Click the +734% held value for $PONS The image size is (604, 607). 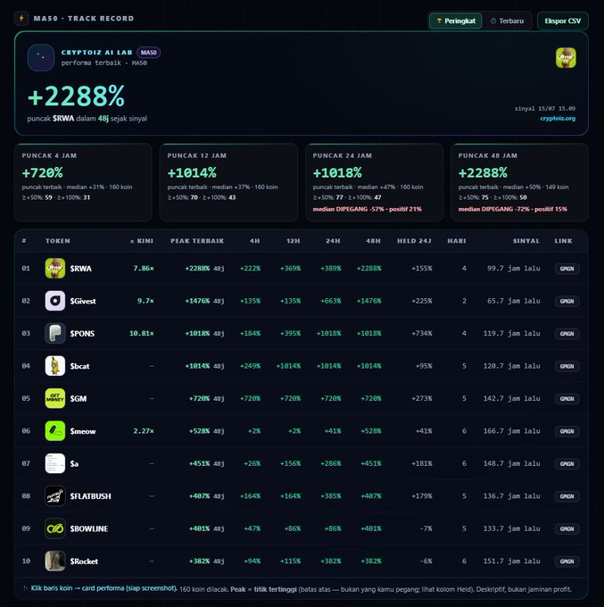coord(421,333)
